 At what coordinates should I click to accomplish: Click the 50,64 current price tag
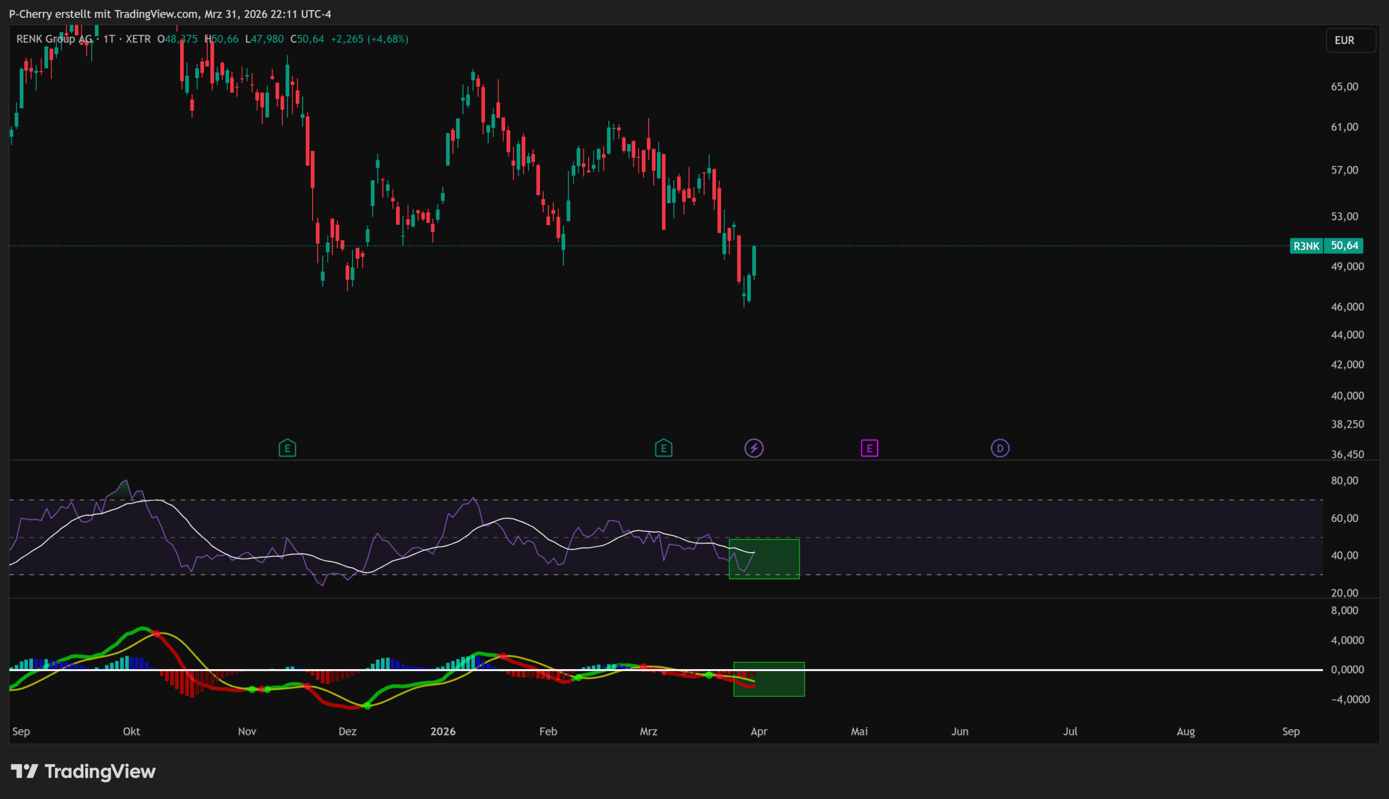pos(1344,246)
